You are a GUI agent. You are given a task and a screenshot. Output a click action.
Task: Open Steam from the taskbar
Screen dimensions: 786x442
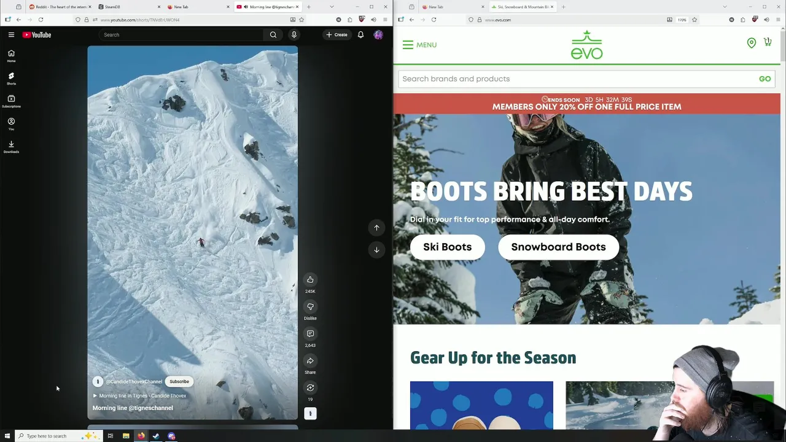coord(156,436)
